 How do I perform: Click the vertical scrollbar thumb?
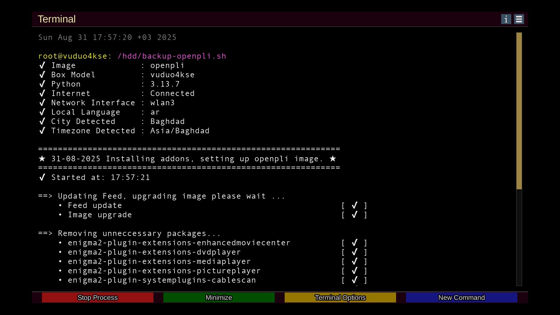tap(519, 111)
